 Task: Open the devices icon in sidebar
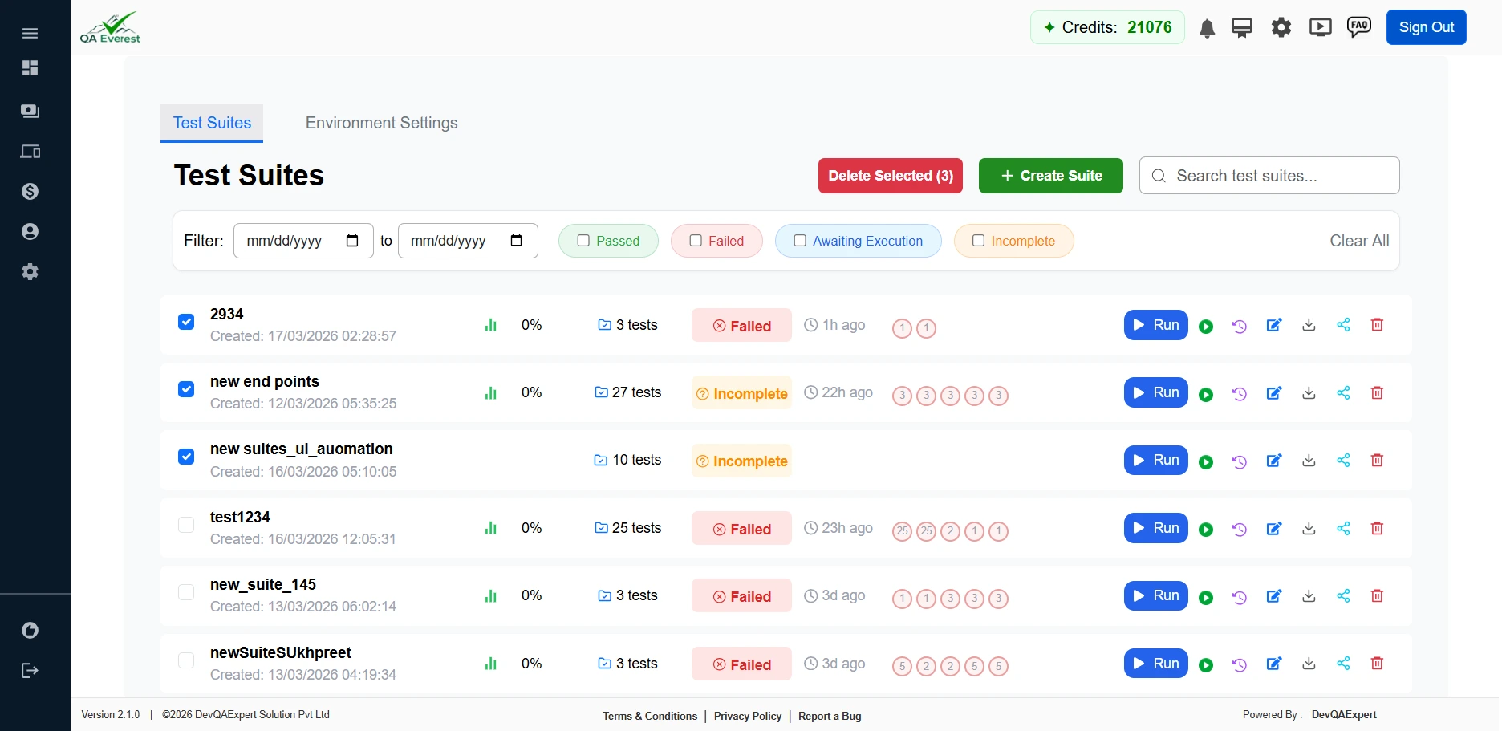[30, 152]
